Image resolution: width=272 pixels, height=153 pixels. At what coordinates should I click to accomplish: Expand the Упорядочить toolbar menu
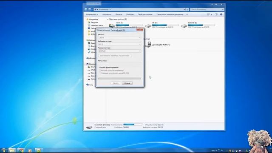pos(92,14)
